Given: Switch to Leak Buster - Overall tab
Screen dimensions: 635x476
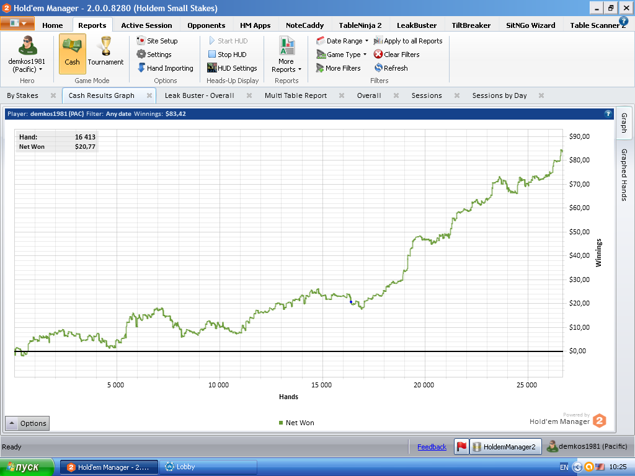Looking at the screenshot, I should tap(200, 95).
